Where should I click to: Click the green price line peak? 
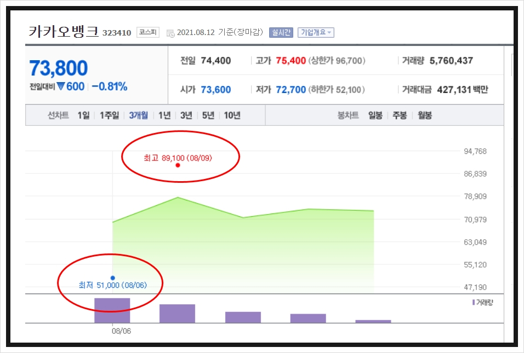(x=178, y=198)
